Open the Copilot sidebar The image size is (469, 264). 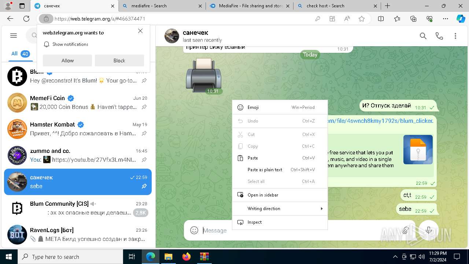click(461, 19)
